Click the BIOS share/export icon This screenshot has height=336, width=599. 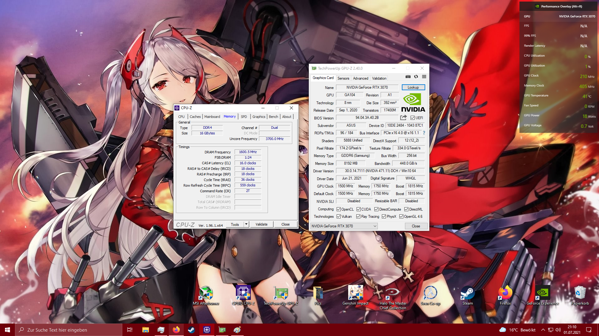coord(403,118)
